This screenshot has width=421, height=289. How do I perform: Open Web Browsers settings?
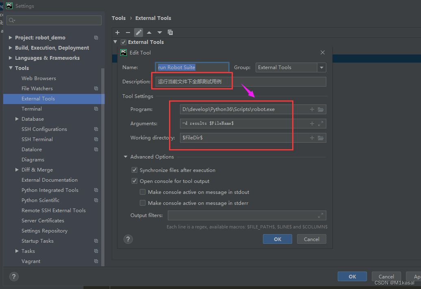[x=39, y=78]
